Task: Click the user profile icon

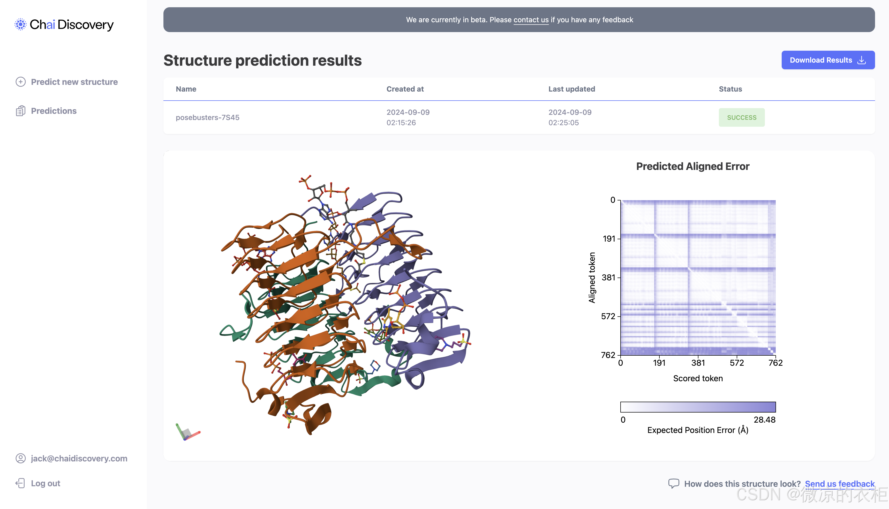Action: (21, 458)
